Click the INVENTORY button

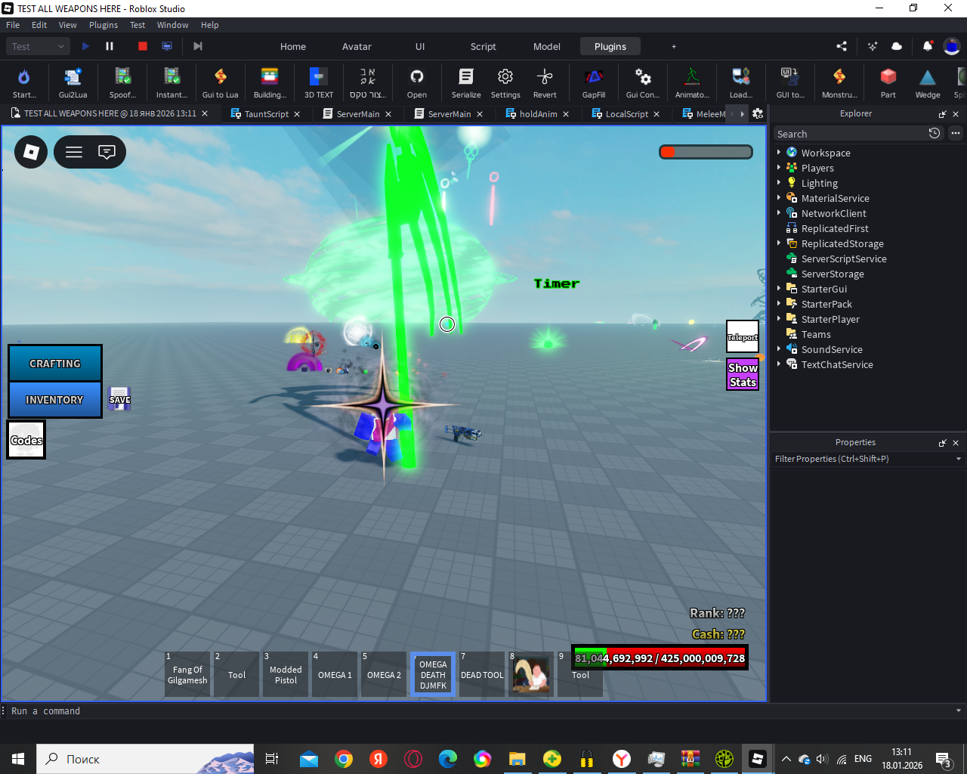click(55, 400)
